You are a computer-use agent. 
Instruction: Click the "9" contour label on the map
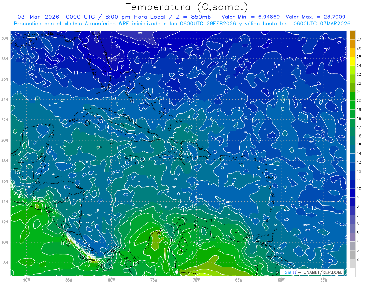click(x=117, y=46)
